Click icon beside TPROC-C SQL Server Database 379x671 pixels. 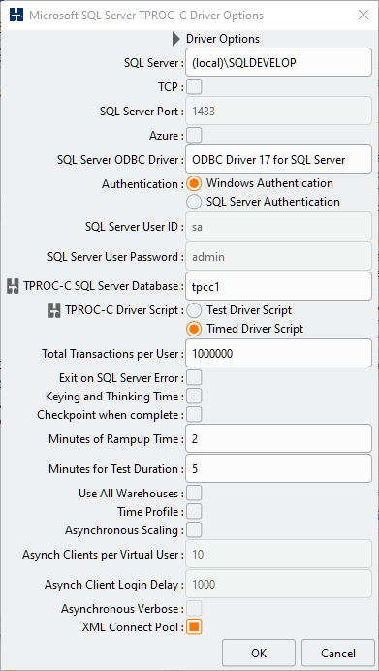14,286
